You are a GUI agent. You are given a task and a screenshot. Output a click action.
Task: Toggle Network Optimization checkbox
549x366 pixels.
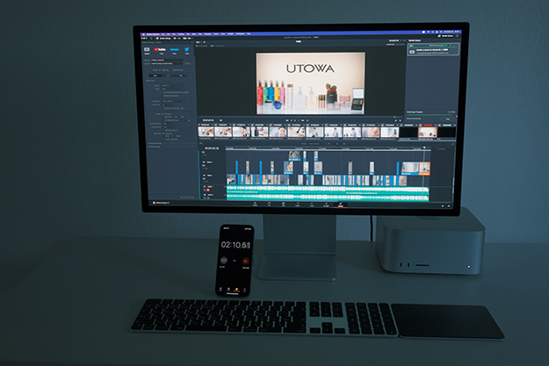[162, 96]
